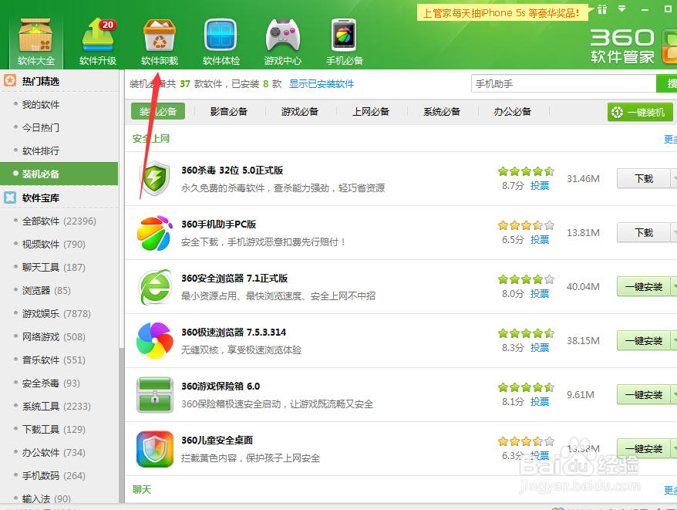Select the 安全杀毒 category in the sidebar

39,383
